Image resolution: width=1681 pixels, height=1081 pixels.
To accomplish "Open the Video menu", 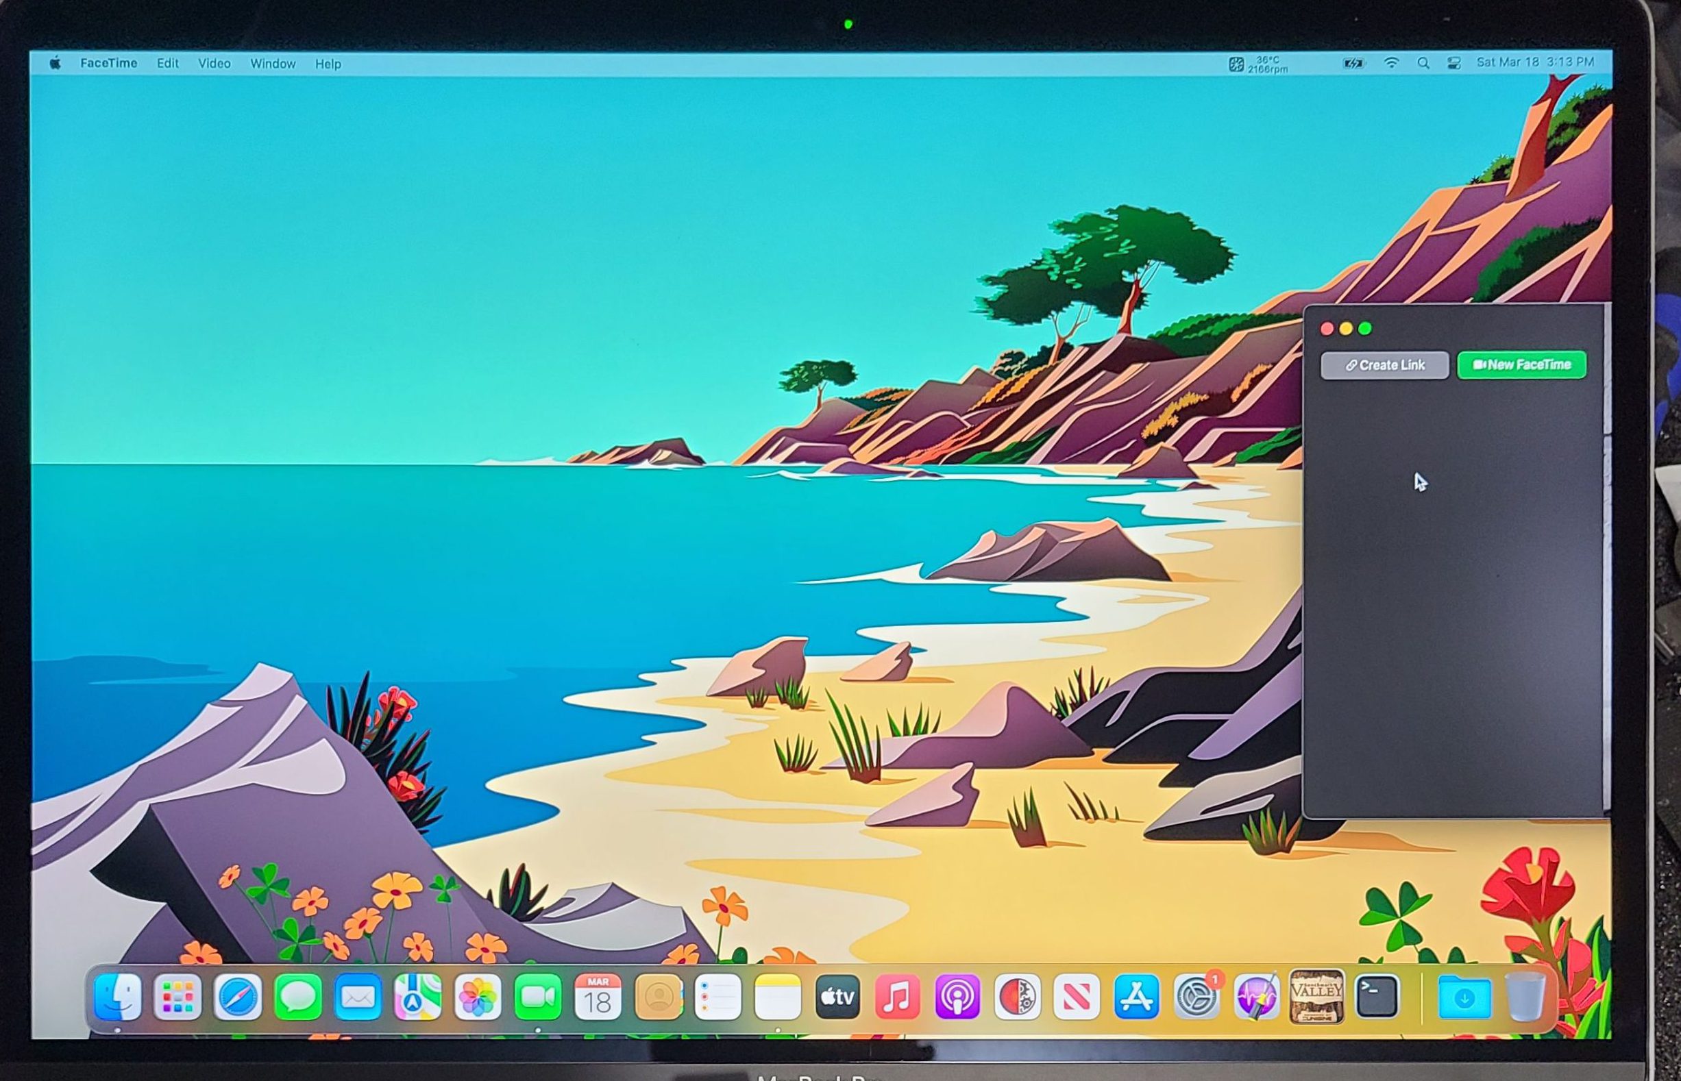I will pos(214,63).
